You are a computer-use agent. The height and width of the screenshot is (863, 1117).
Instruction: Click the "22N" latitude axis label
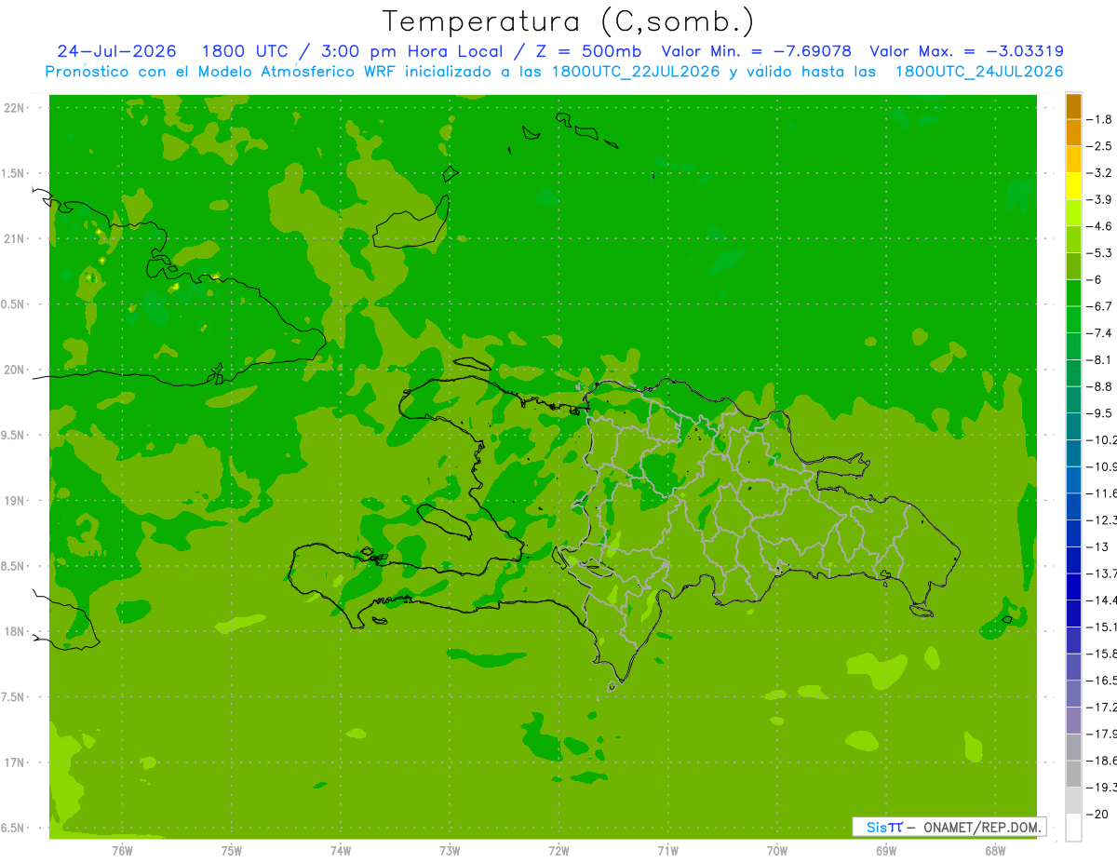(x=15, y=108)
